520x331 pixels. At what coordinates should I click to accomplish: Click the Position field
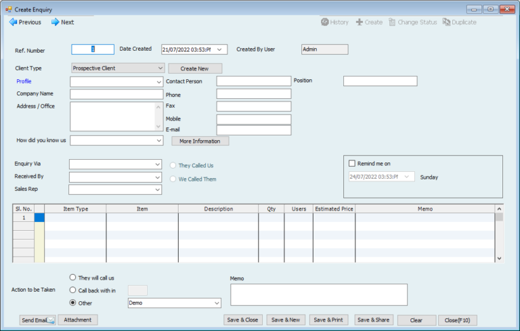pyautogui.click(x=381, y=81)
